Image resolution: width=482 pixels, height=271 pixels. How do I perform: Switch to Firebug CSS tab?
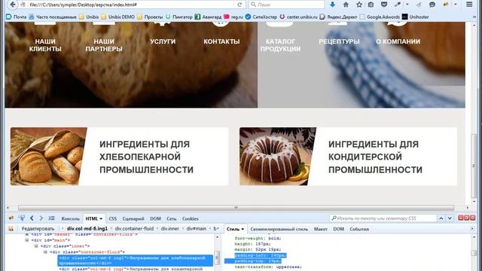[x=113, y=218]
